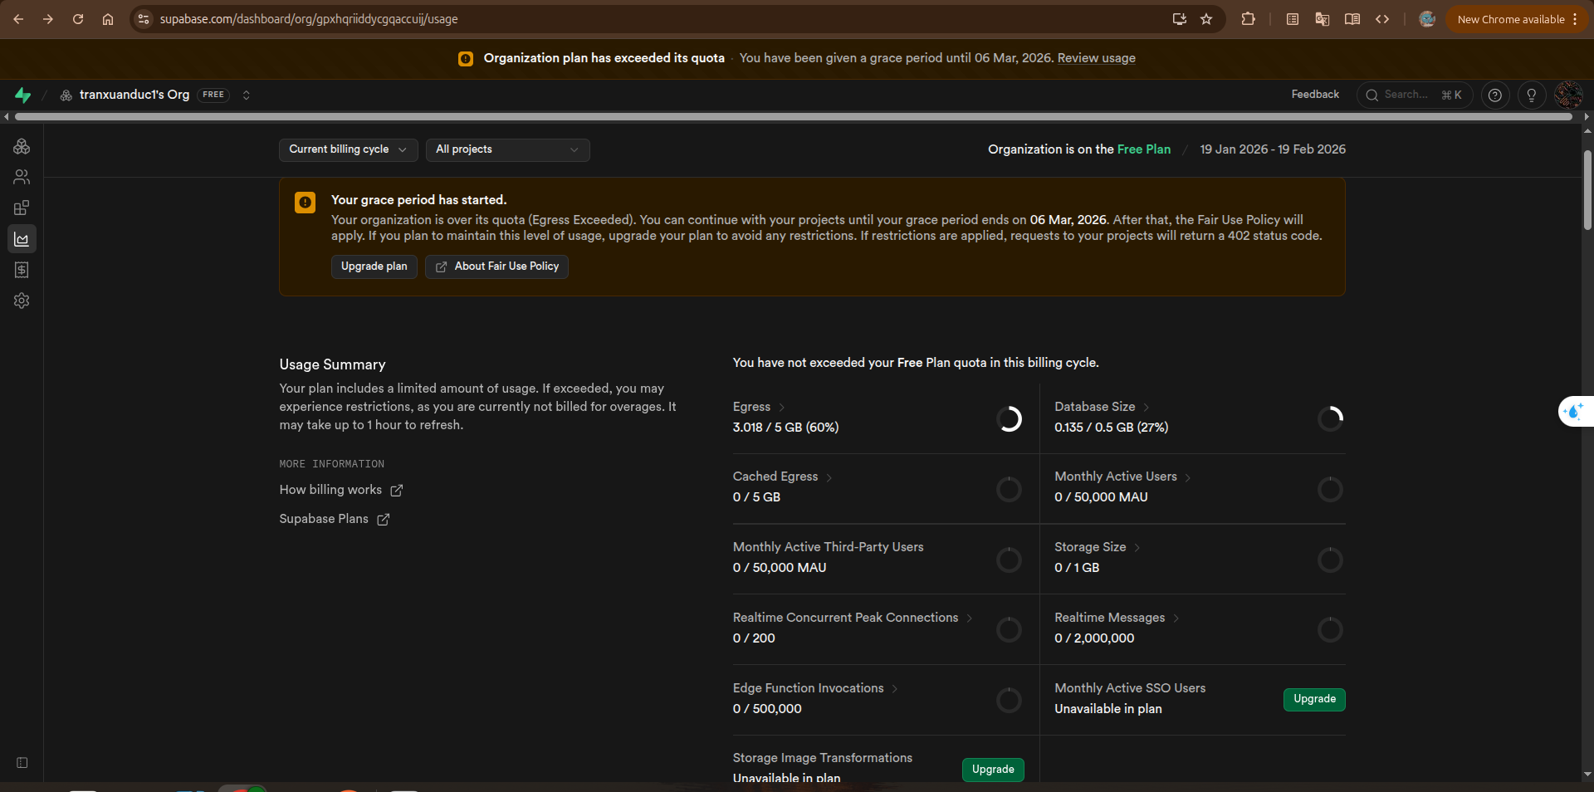Open the Billing invoice sidebar icon
This screenshot has height=792, width=1594.
click(x=22, y=269)
